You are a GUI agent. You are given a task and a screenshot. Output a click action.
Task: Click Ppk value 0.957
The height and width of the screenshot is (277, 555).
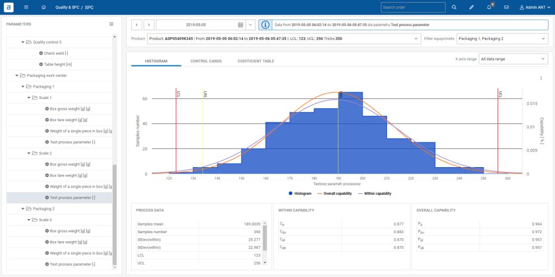pyautogui.click(x=537, y=248)
